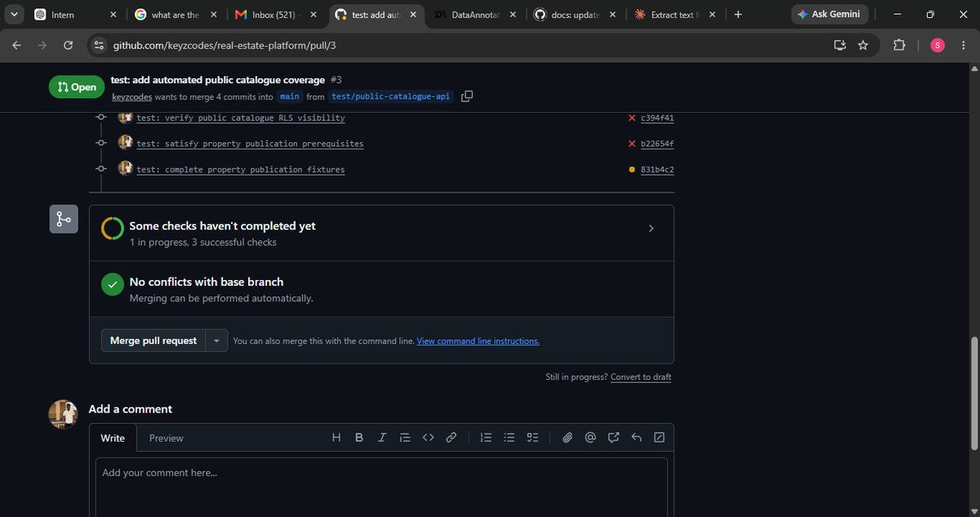
Task: Click the install app icon in address bar
Action: [x=840, y=45]
